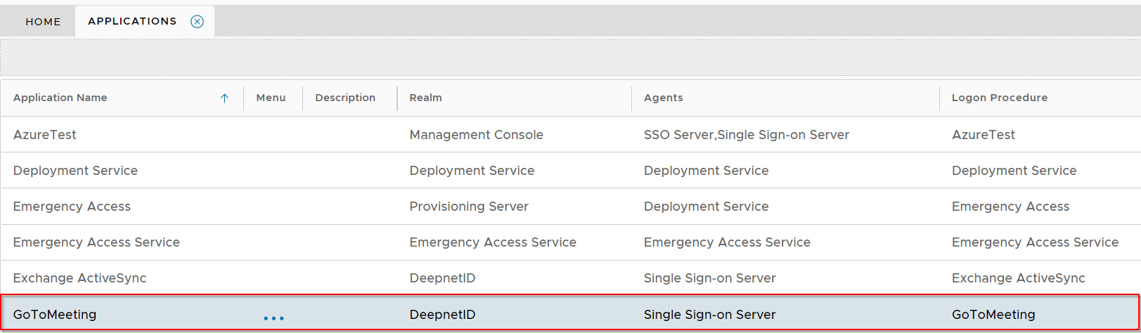Image resolution: width=1141 pixels, height=333 pixels.
Task: Click the Logon Procedure column header
Action: coord(999,98)
